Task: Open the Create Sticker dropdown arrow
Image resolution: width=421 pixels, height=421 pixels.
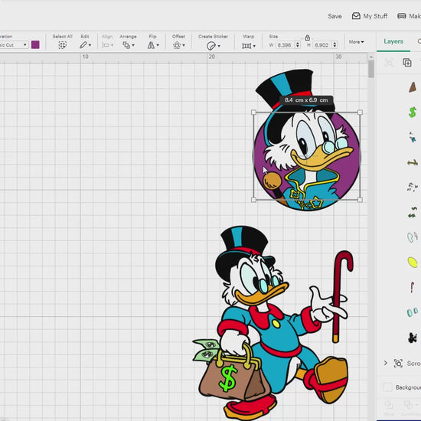Action: point(219,46)
